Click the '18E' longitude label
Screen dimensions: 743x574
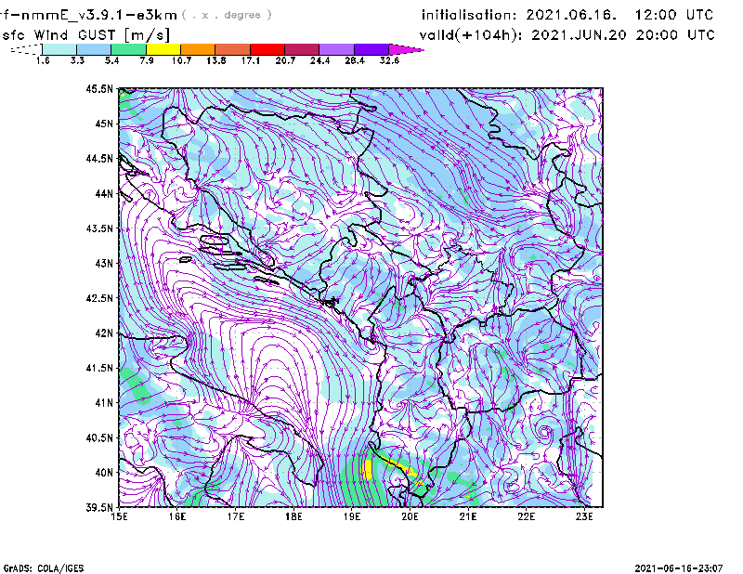click(293, 516)
